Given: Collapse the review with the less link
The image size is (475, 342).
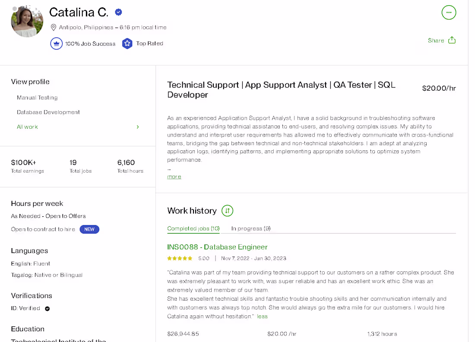Looking at the screenshot, I should coord(262,316).
